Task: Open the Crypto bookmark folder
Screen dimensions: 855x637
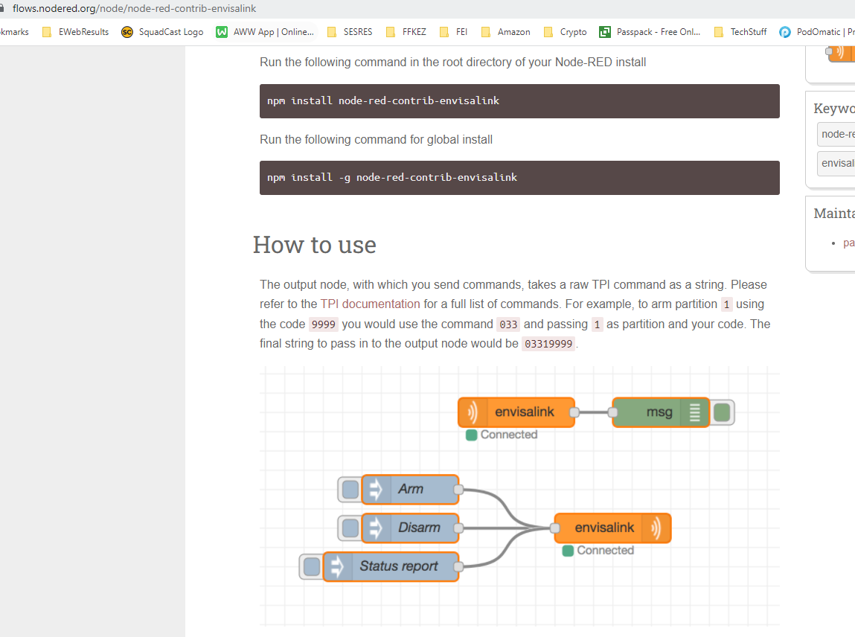Action: click(x=565, y=32)
